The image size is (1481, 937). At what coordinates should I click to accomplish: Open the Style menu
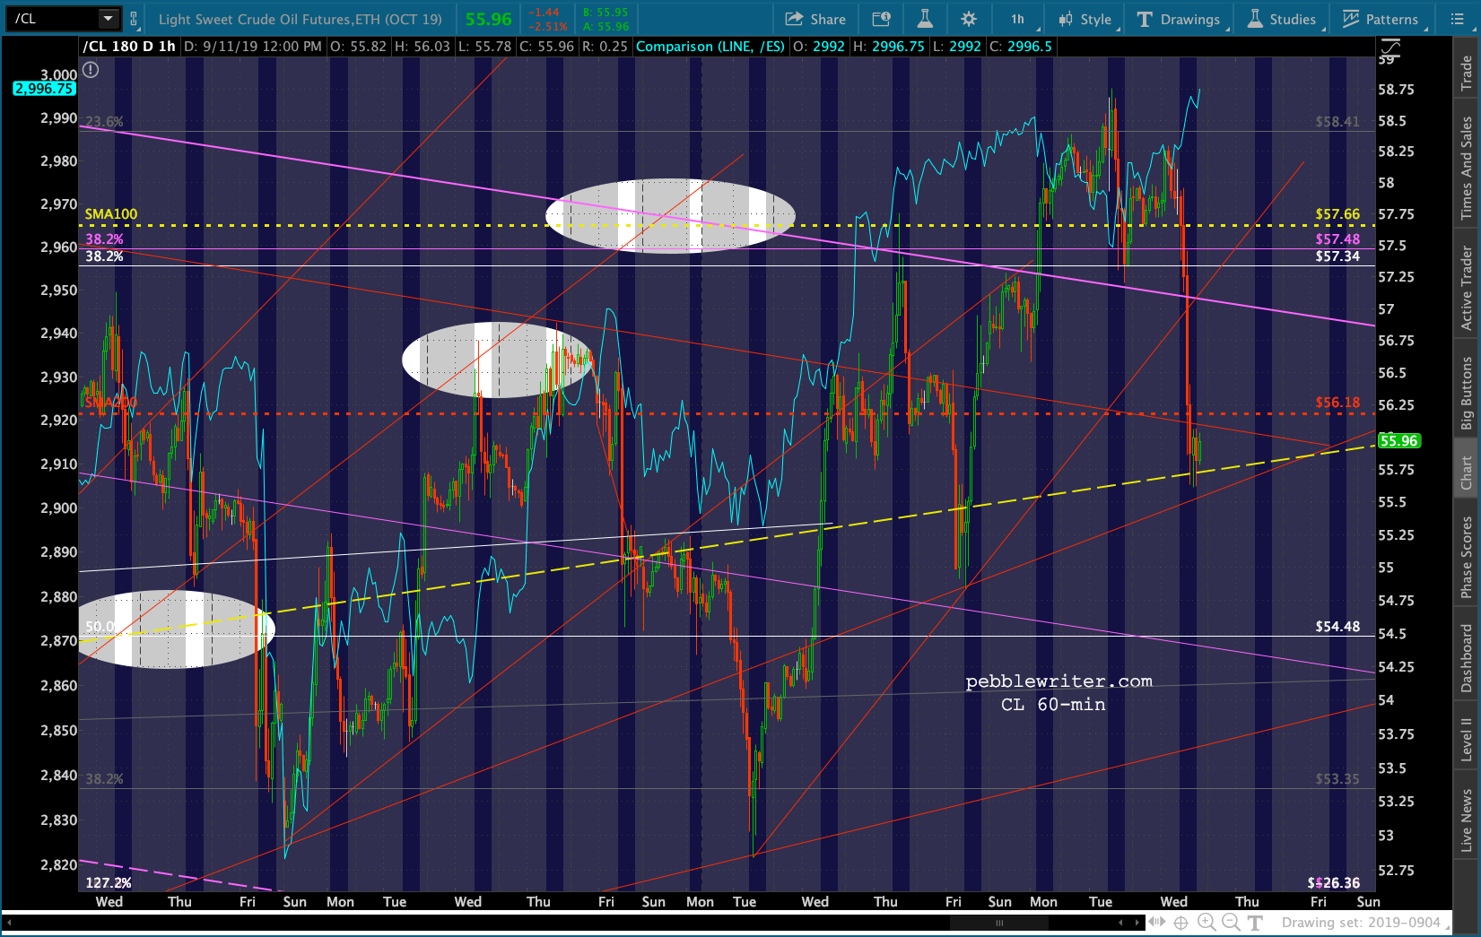click(x=1085, y=19)
